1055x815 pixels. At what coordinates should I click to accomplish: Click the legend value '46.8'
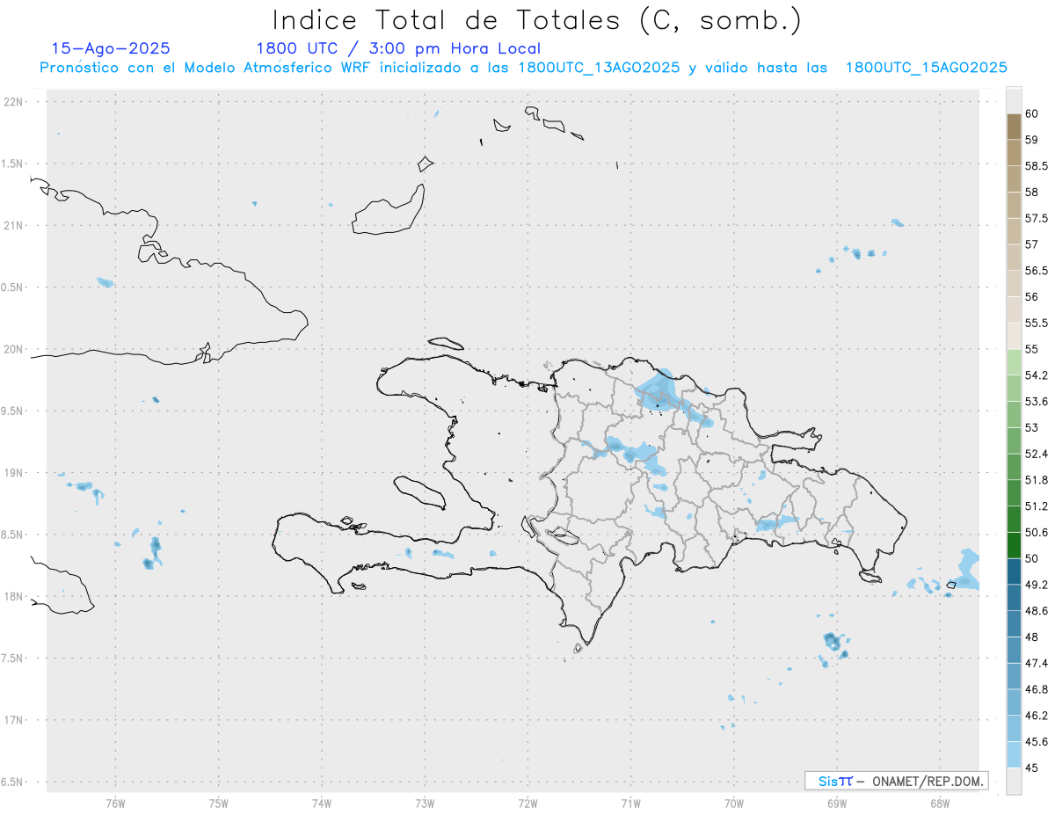(1037, 689)
